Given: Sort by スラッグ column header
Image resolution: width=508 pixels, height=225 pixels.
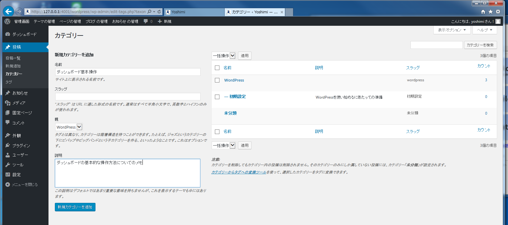Looking at the screenshot, I should pyautogui.click(x=413, y=68).
